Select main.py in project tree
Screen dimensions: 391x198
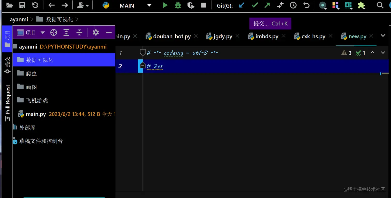pos(64,114)
